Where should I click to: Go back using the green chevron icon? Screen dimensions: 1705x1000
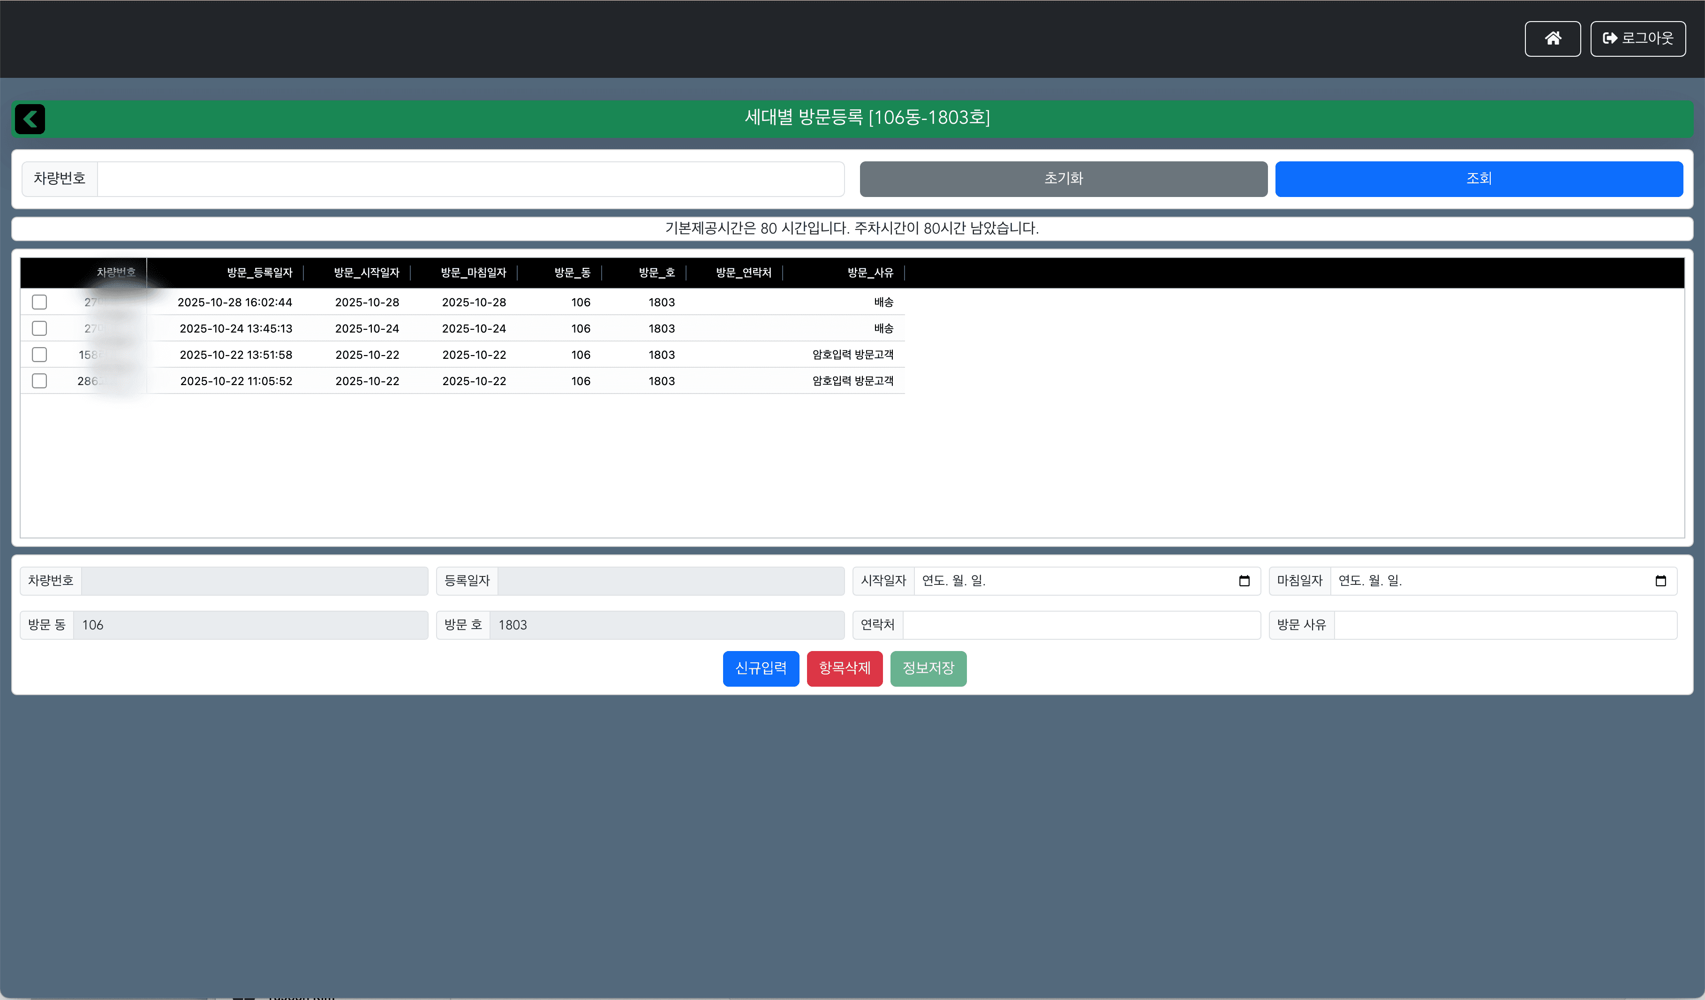[30, 119]
